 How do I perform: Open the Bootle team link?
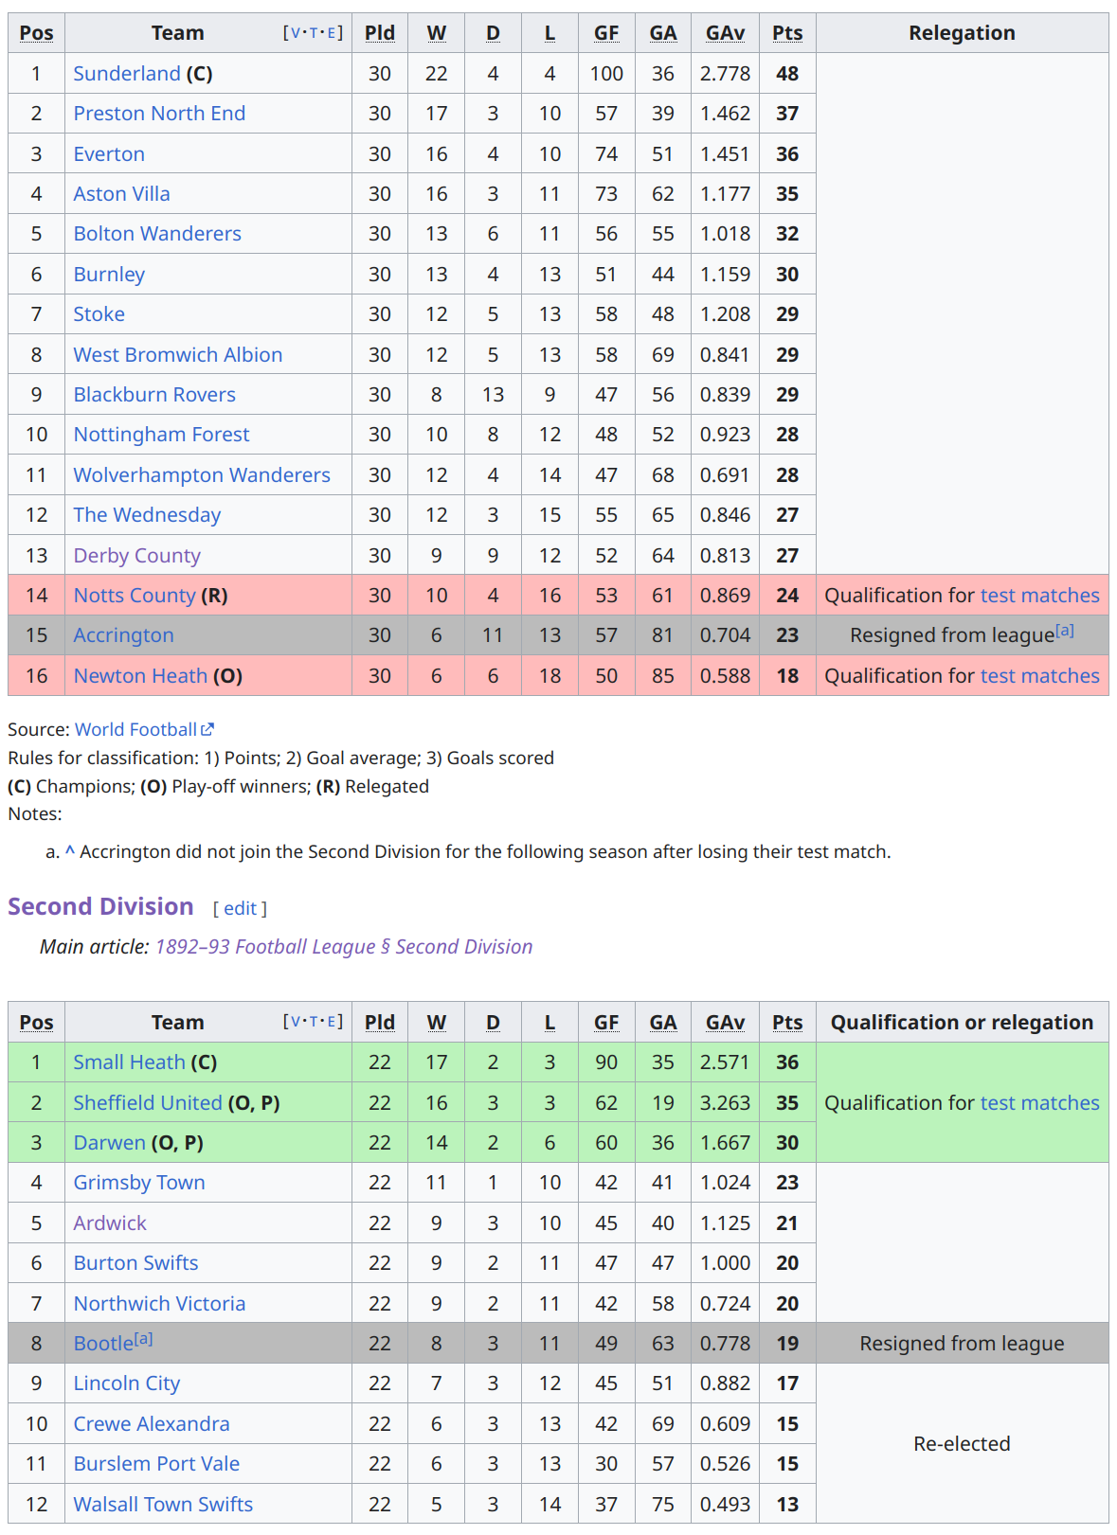tap(103, 1344)
